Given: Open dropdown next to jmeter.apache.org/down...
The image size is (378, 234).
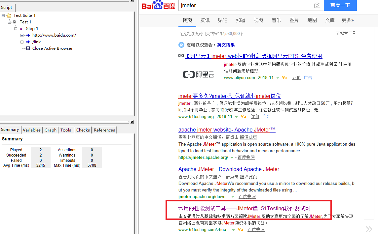Looking at the screenshot, I should pos(233,197).
